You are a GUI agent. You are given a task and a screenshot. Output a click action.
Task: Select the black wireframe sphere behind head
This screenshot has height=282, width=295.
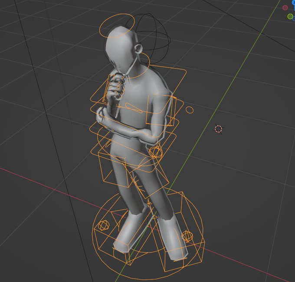click(149, 39)
